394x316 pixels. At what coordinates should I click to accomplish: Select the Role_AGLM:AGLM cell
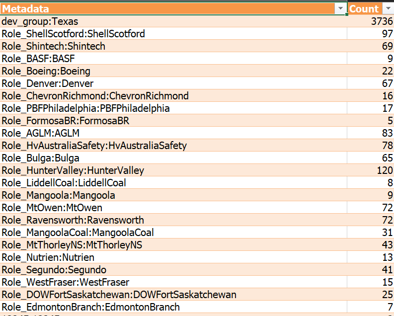(173, 133)
